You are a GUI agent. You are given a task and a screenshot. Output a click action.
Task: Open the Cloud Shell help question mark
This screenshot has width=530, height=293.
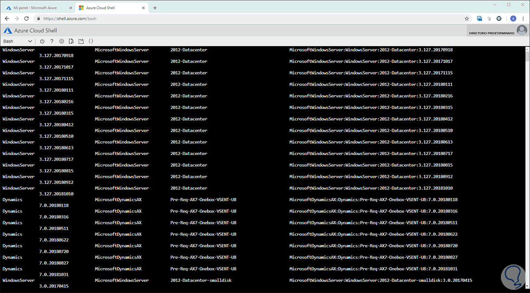click(x=52, y=41)
